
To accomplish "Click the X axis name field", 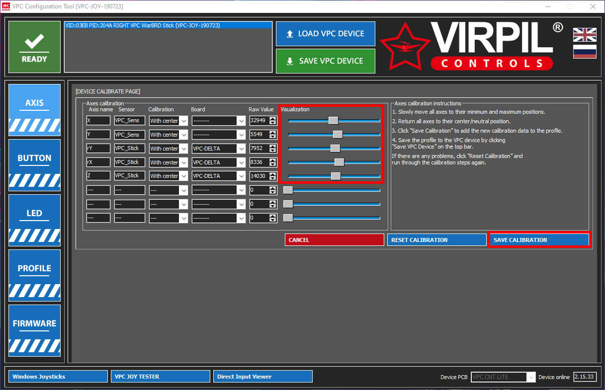I will [98, 121].
